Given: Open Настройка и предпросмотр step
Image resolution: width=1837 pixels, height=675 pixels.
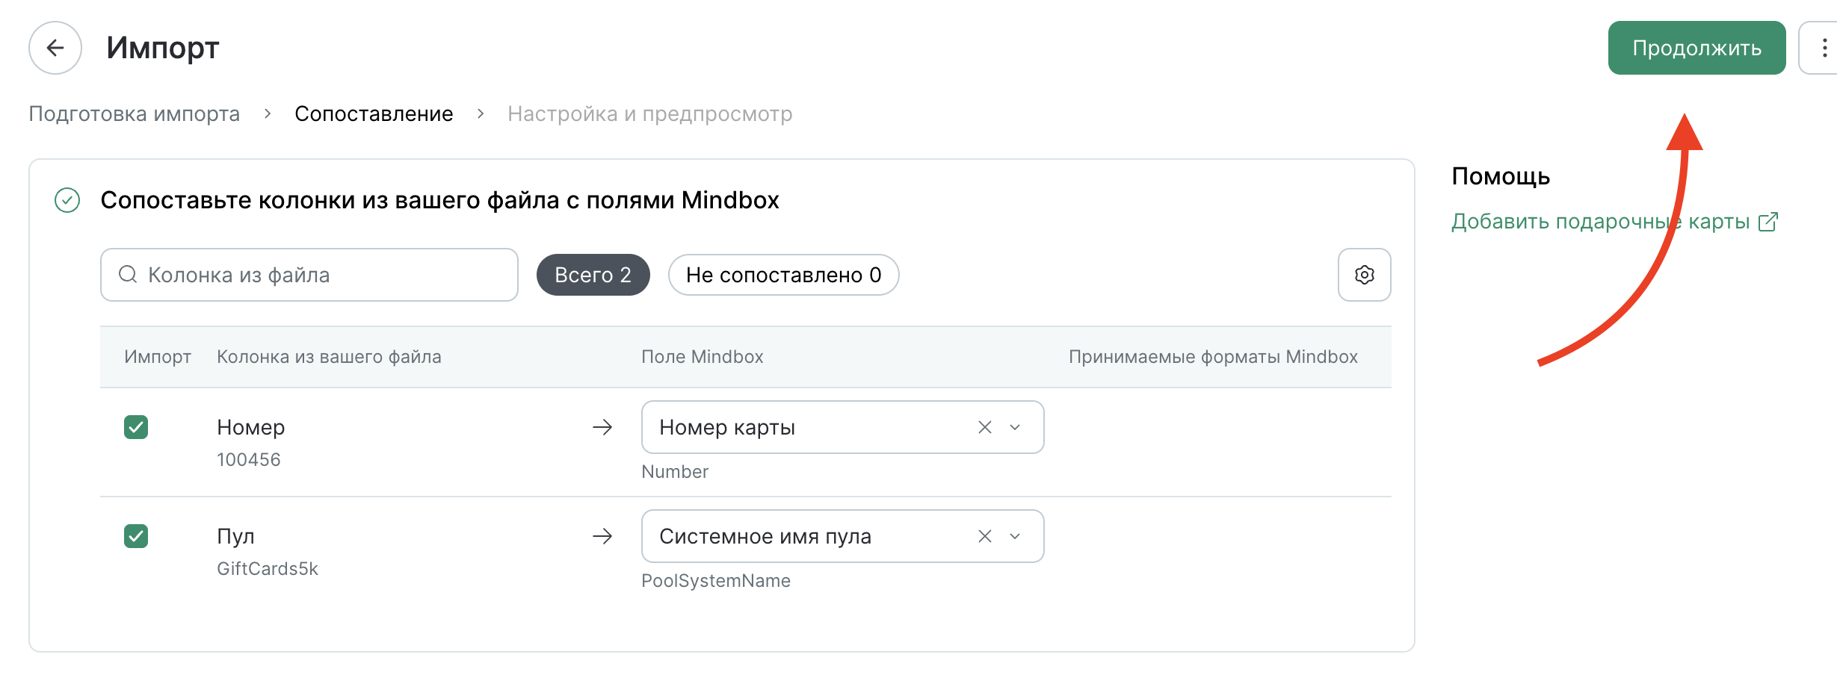Looking at the screenshot, I should pos(650,113).
